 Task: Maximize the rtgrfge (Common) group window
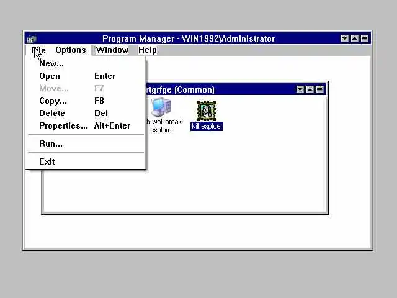[310, 89]
